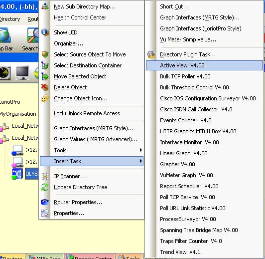
Task: Click the Router Properties router icon
Action: [45, 202]
